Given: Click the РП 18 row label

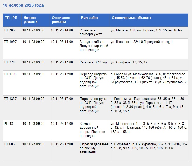Looking at the screenshot, I should 9,124.
